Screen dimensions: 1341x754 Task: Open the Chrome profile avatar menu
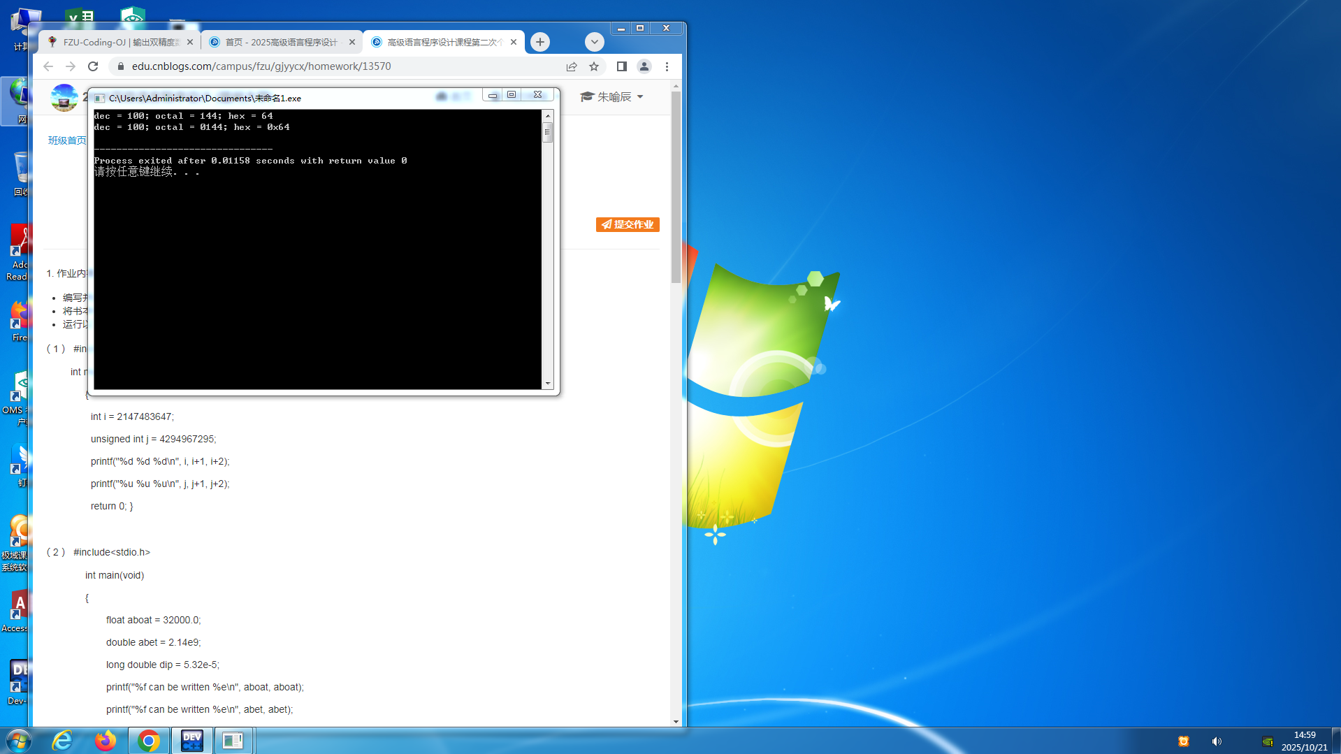pos(644,66)
